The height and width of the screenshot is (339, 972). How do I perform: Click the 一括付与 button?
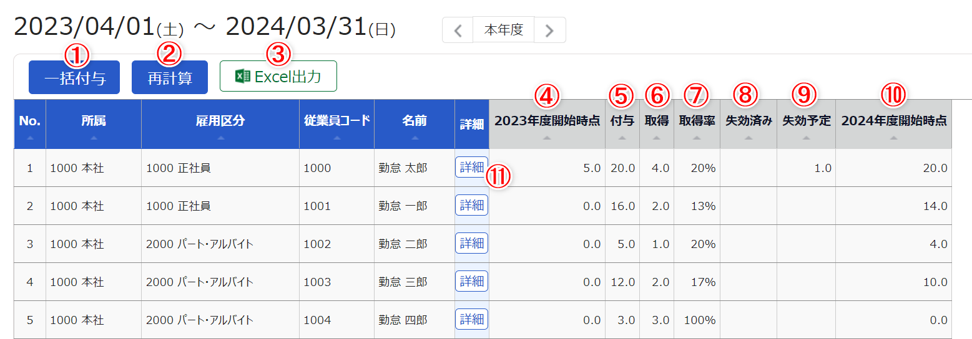(74, 78)
